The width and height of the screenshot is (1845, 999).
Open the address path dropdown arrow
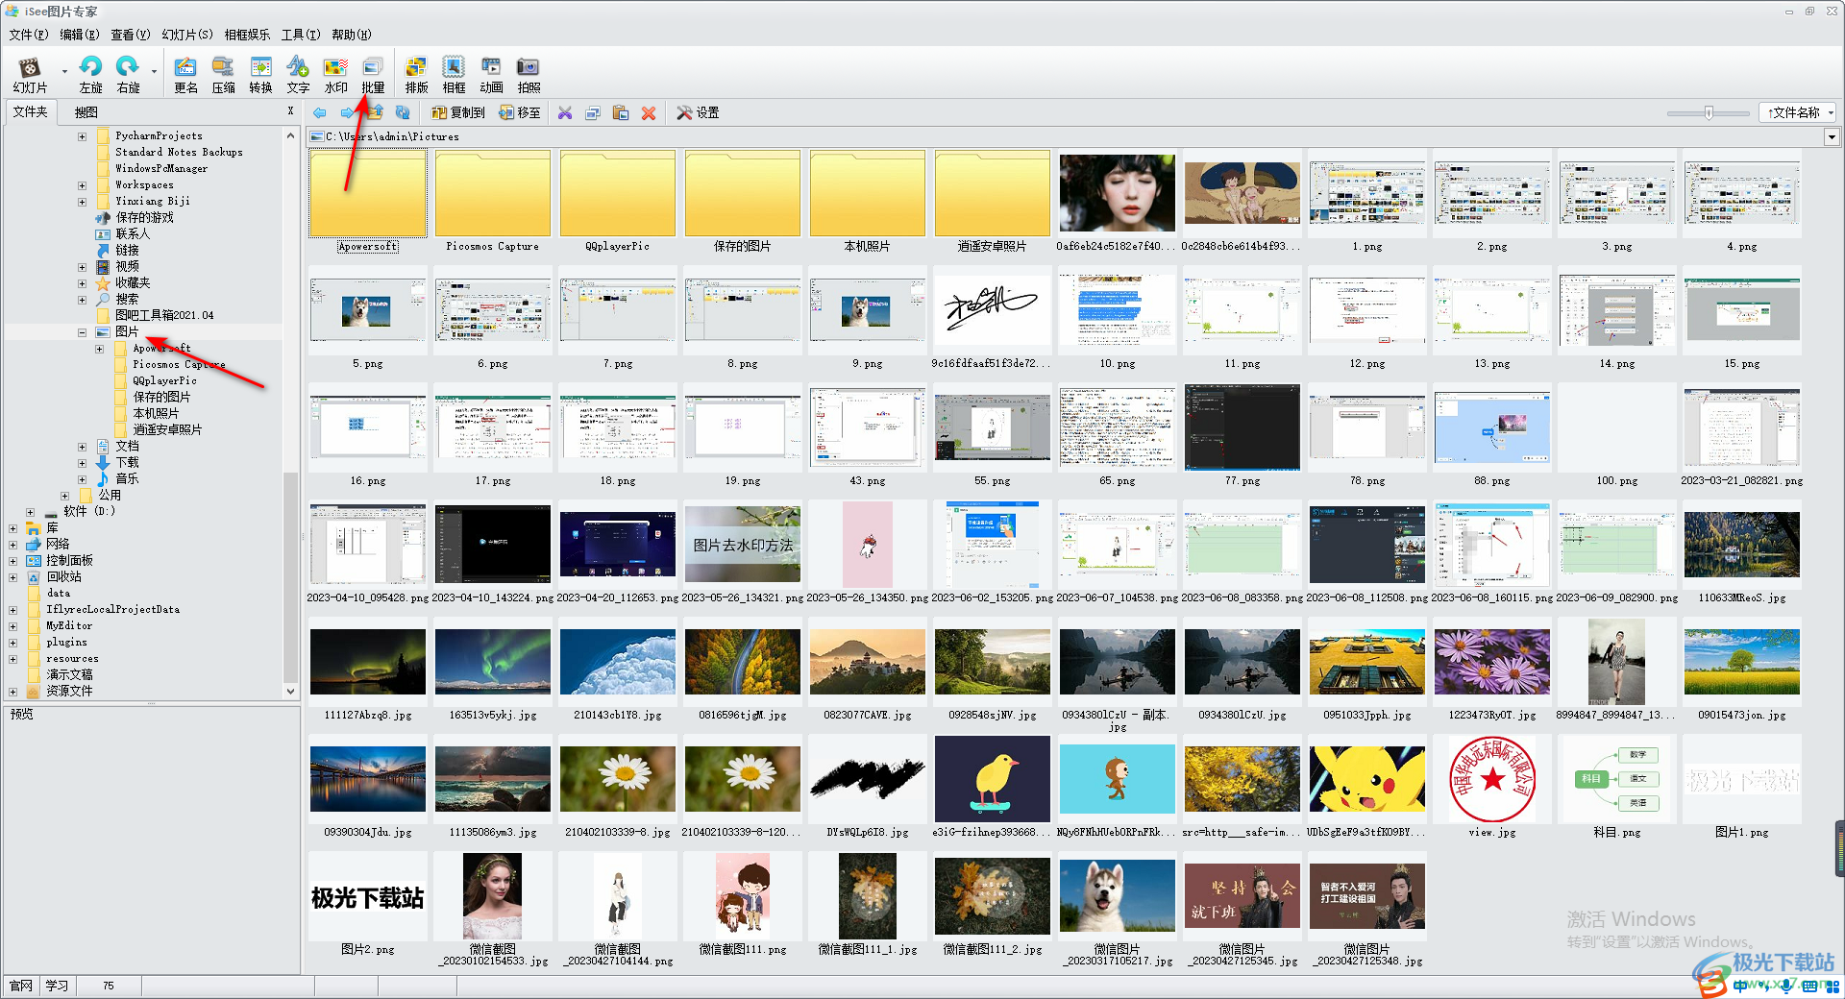[x=1832, y=137]
